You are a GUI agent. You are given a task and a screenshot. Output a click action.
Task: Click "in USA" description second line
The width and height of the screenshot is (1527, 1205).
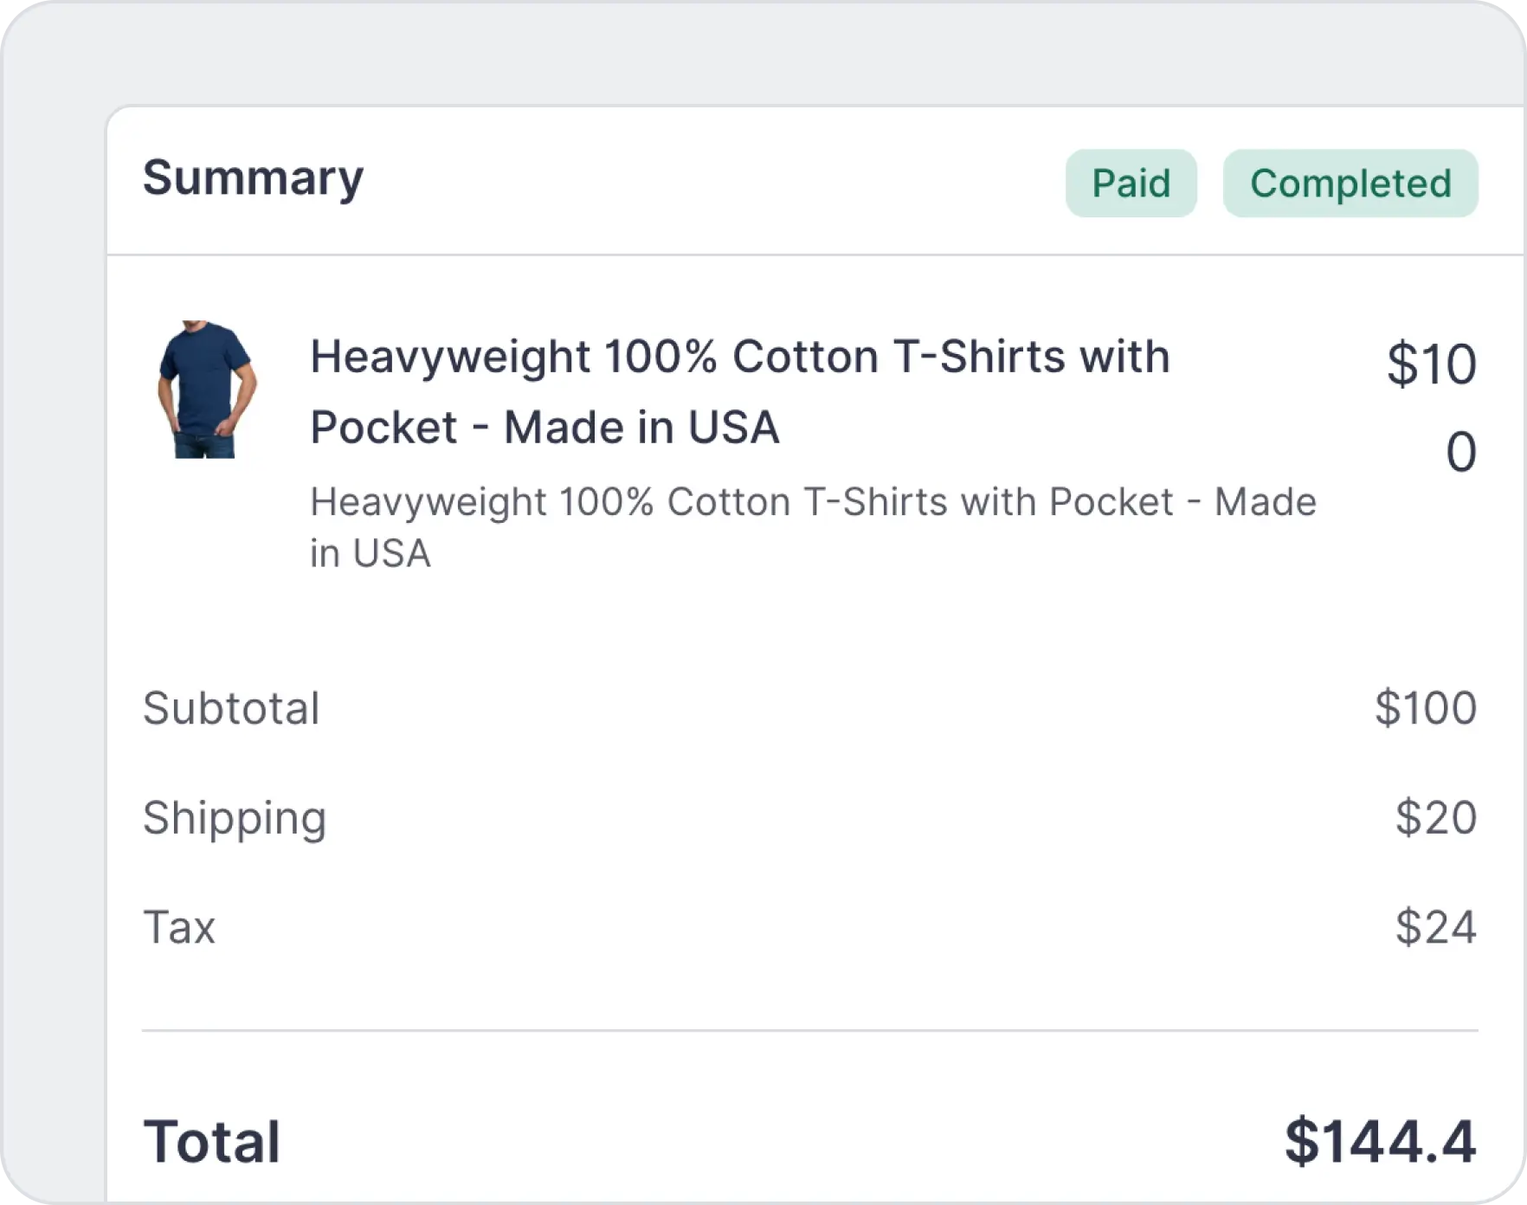tap(370, 554)
